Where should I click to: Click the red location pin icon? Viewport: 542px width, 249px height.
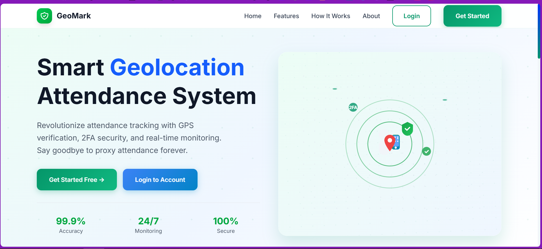(x=389, y=142)
